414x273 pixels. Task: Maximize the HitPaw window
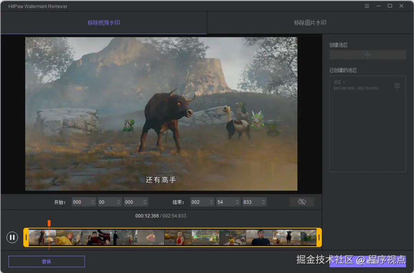click(390, 6)
